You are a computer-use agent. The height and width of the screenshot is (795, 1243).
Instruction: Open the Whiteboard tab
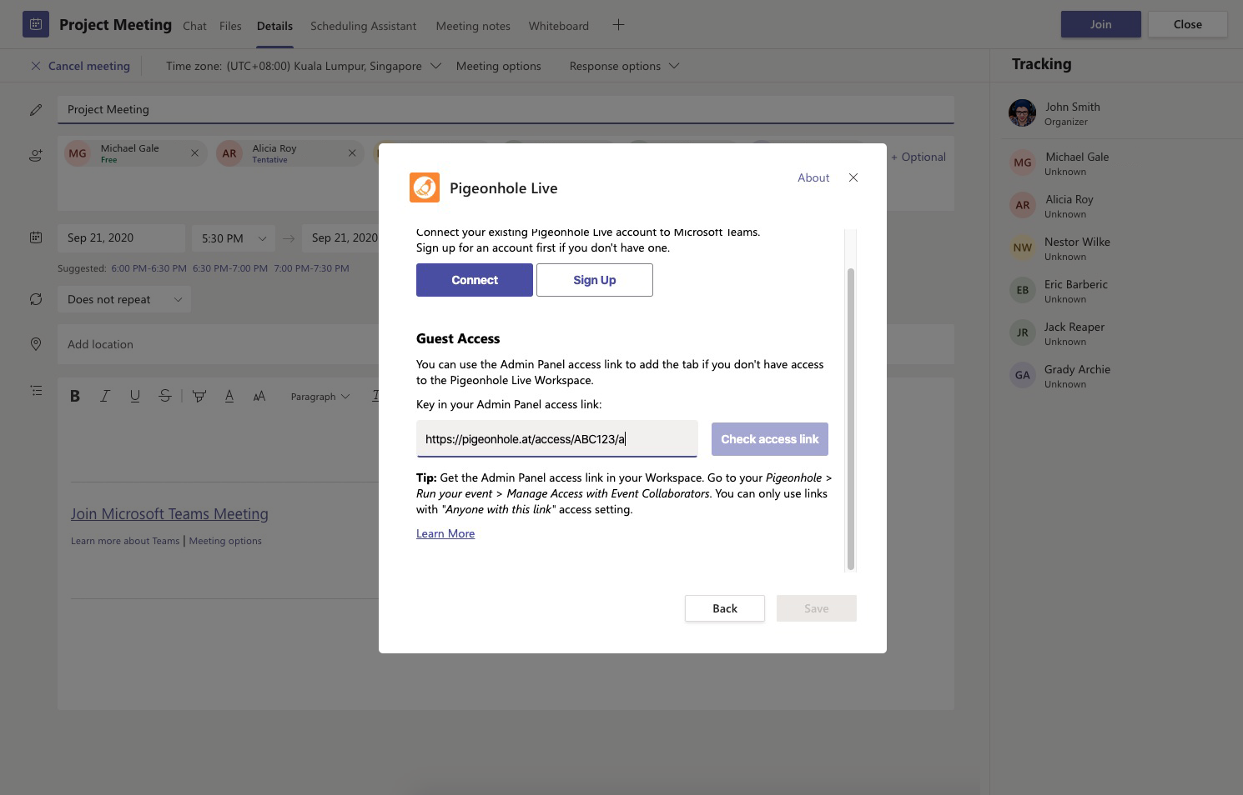coord(558,26)
